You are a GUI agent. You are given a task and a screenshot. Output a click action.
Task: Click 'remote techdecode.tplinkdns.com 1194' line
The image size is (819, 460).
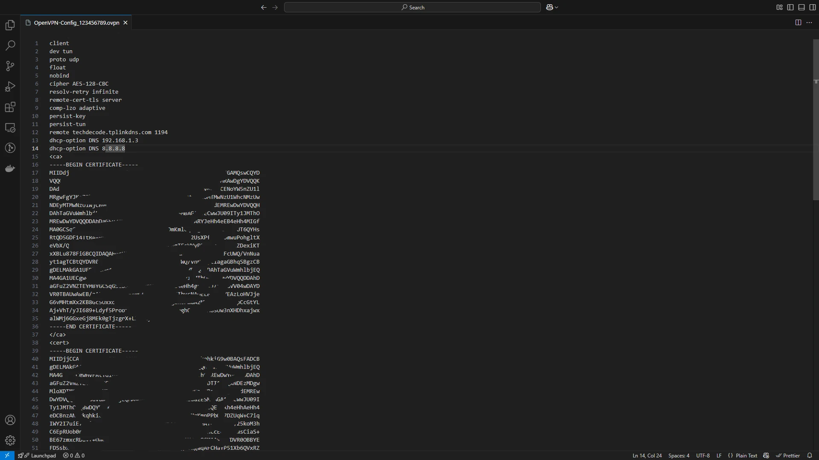pos(108,132)
